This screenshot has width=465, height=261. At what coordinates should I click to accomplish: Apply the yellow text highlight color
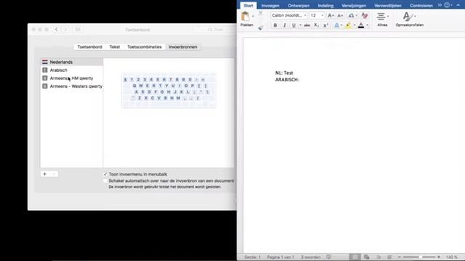pos(349,25)
